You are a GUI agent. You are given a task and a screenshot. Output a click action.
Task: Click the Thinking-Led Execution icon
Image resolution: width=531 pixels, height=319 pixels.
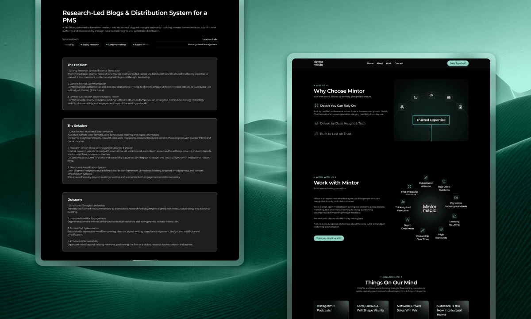point(403,202)
